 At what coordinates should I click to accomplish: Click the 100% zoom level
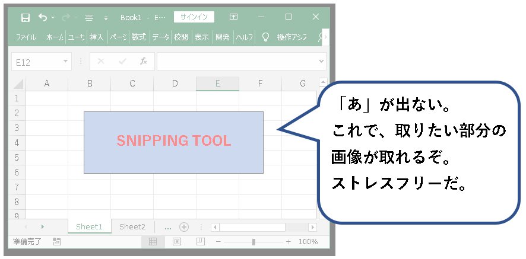click(308, 242)
